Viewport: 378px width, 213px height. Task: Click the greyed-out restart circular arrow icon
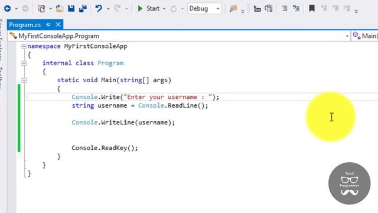pyautogui.click(x=173, y=9)
